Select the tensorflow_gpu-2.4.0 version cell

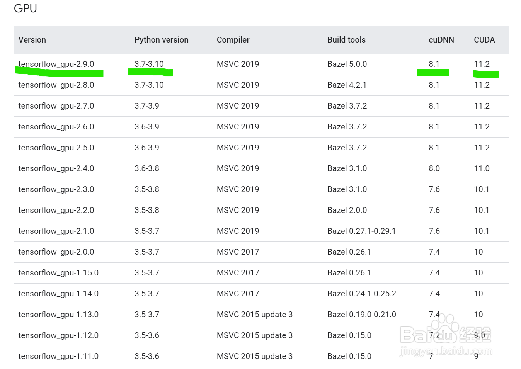(56, 168)
